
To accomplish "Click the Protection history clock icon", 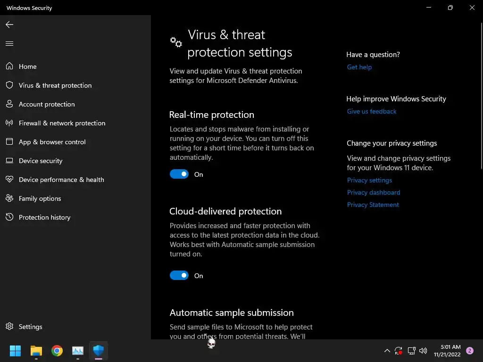I will (9, 217).
